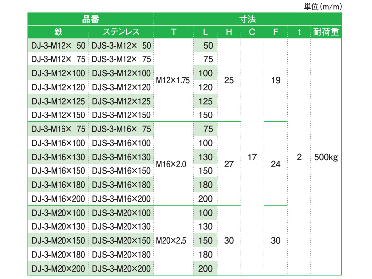The image size is (372, 279).
Task: Select thread size M12×1.75
Action: click(173, 80)
